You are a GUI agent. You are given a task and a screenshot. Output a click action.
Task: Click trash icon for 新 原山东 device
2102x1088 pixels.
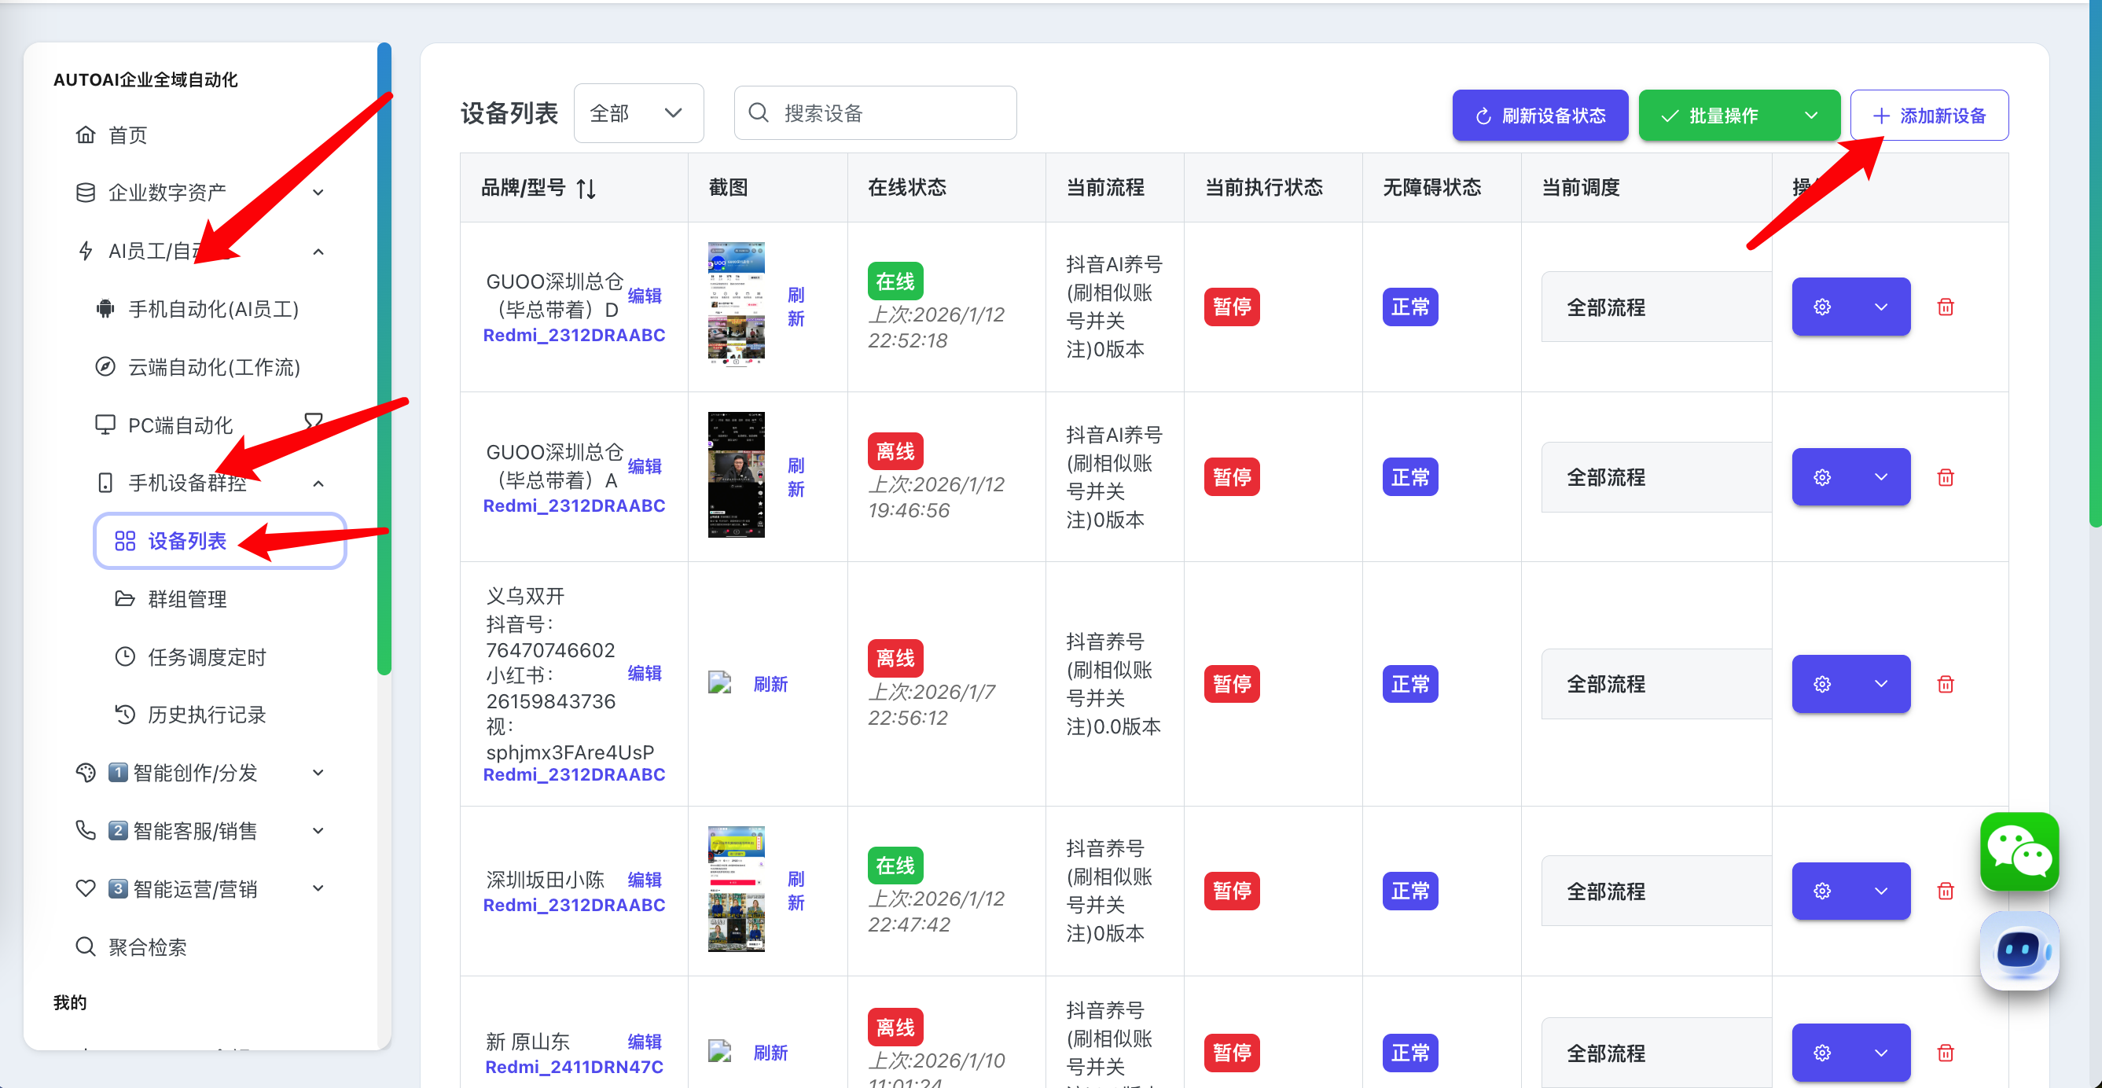tap(1945, 1052)
